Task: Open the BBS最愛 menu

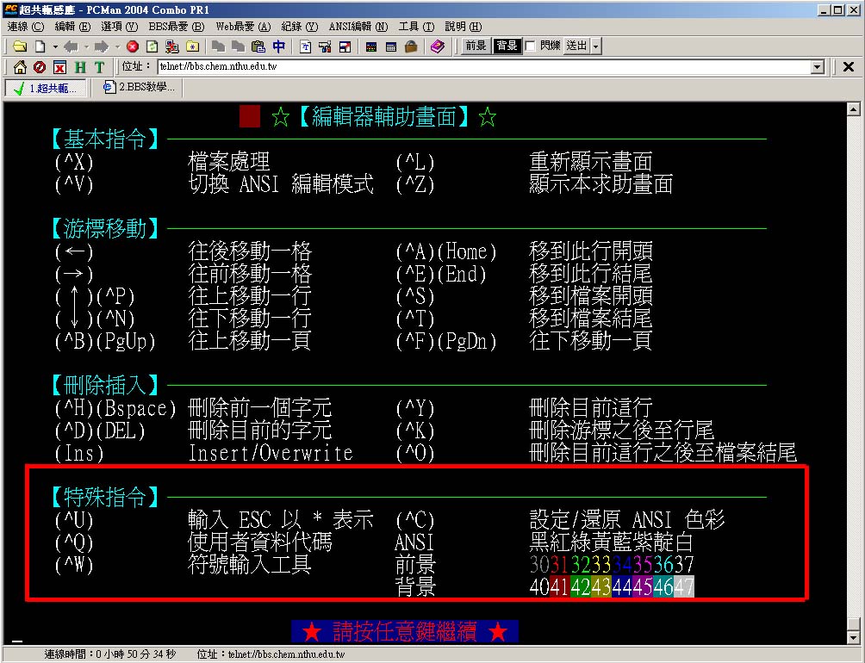Action: pos(176,28)
